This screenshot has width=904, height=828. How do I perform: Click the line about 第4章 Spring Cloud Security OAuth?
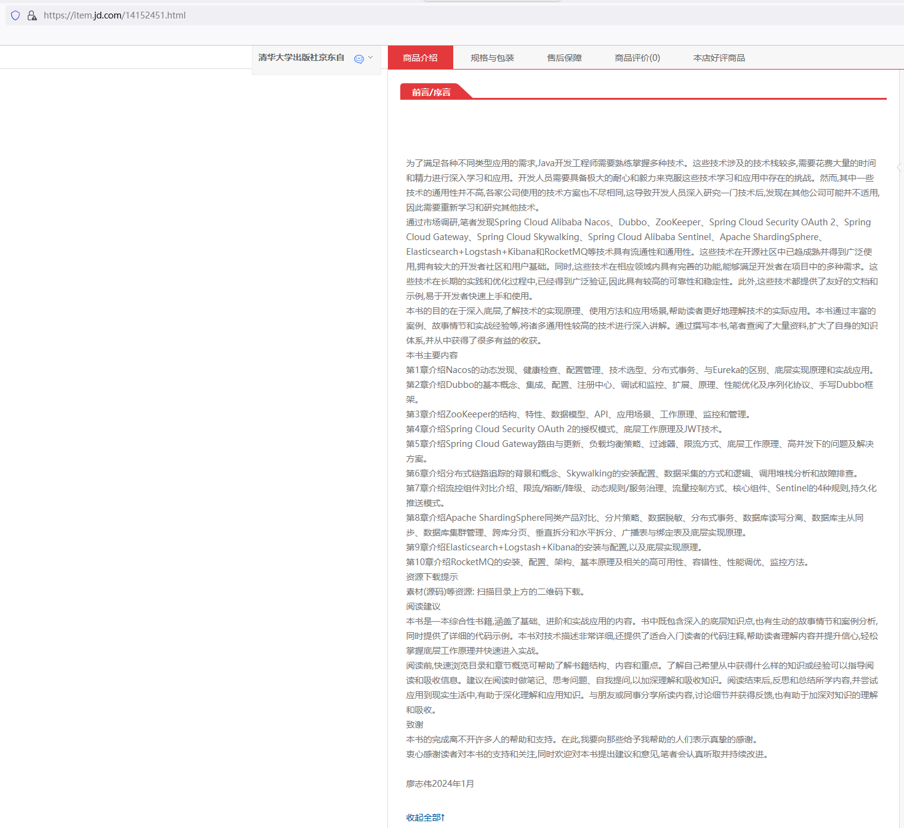click(x=566, y=429)
